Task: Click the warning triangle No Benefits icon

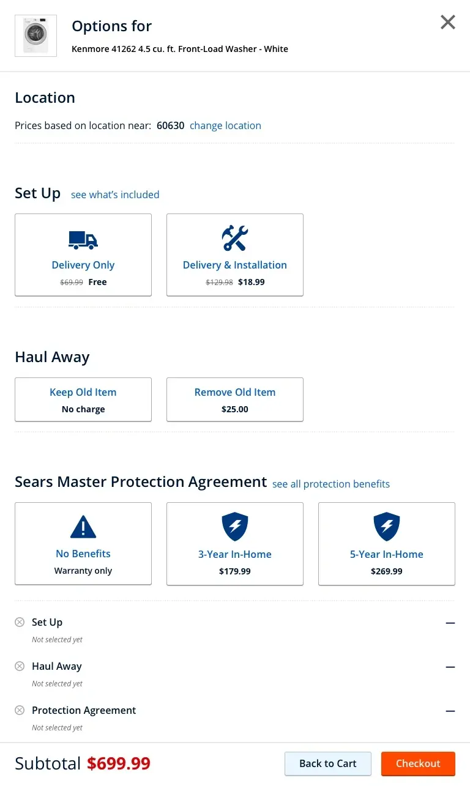Action: pos(83,527)
